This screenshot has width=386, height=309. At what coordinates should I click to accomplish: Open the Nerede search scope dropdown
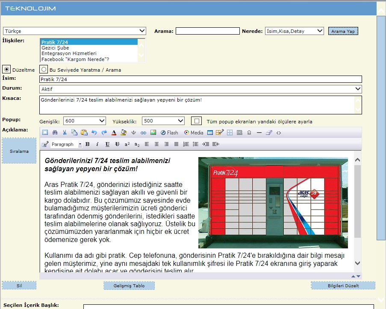pyautogui.click(x=294, y=31)
